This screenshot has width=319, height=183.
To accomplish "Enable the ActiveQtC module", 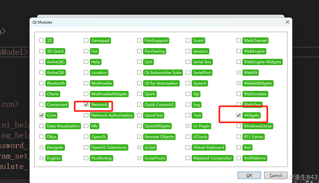I will [42, 62].
